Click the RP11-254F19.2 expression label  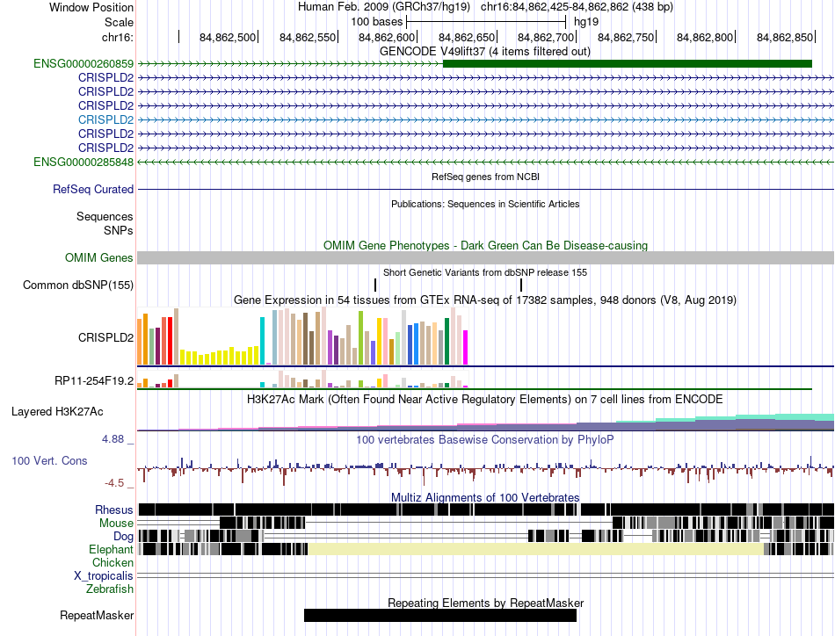point(94,381)
